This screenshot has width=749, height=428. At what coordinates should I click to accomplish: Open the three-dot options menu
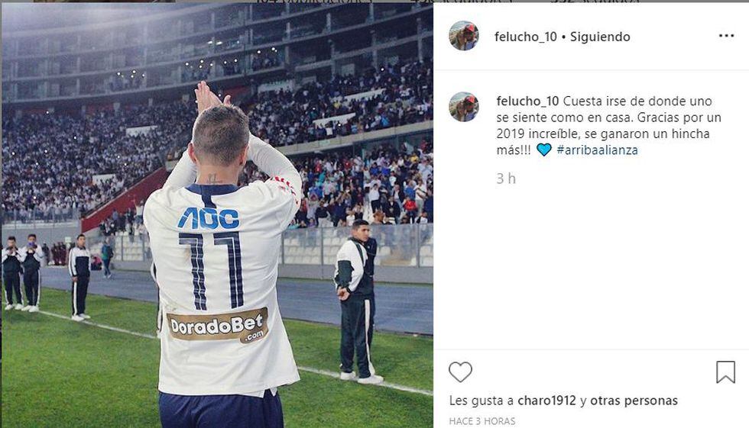point(726,36)
